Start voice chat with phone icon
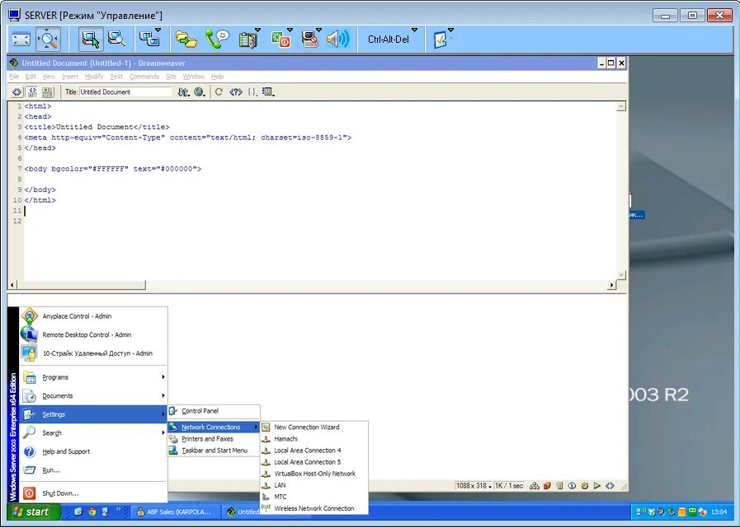740x528 pixels. tap(217, 40)
